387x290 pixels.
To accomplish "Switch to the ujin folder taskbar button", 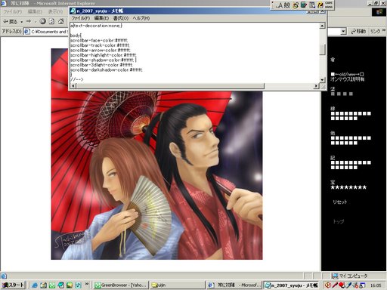I will coord(178,285).
